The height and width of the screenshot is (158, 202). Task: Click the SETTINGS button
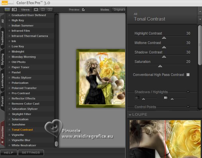[x=31, y=153]
